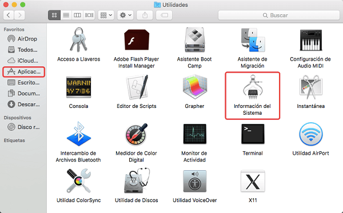The image size is (343, 213).
Task: Click the Consola label text
Action: [78, 106]
